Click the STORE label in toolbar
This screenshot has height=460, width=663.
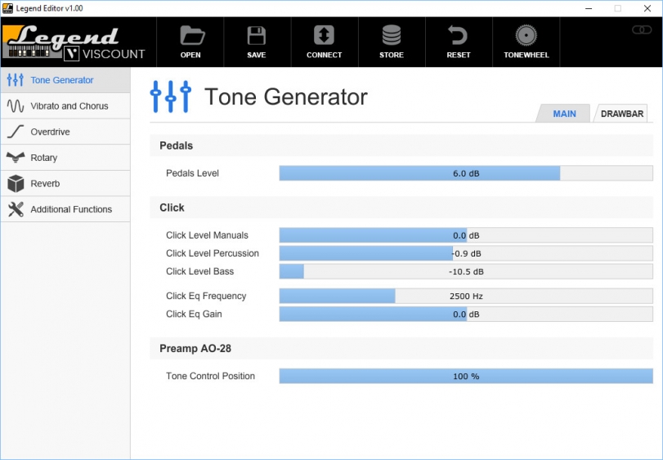[x=392, y=55]
